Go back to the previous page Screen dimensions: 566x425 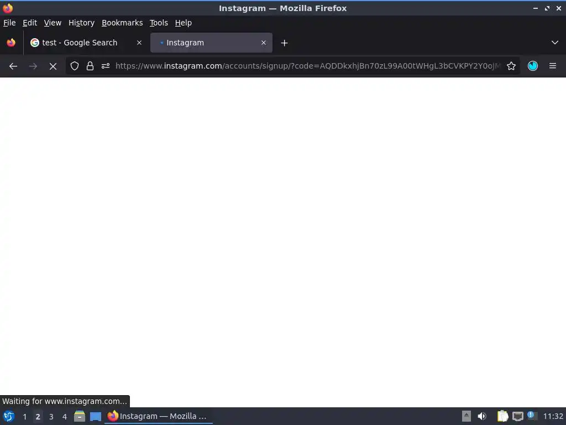[13, 66]
